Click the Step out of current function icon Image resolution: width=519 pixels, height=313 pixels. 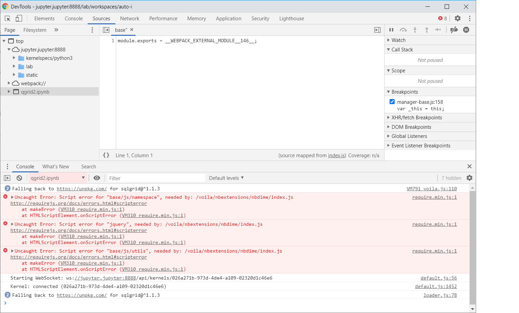427,30
